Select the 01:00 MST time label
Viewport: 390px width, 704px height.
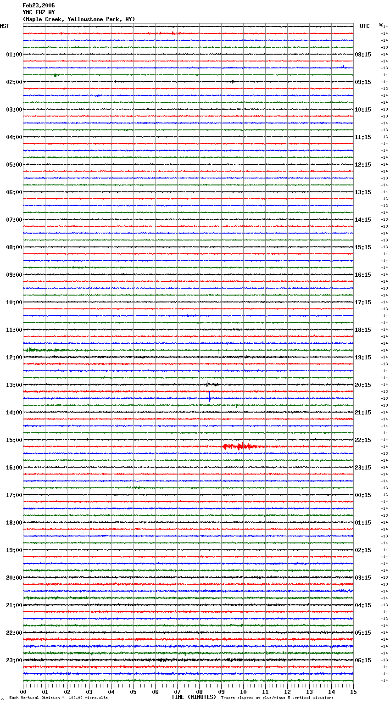[14, 55]
